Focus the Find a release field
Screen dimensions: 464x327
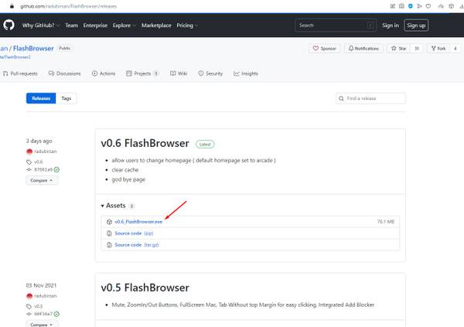370,98
